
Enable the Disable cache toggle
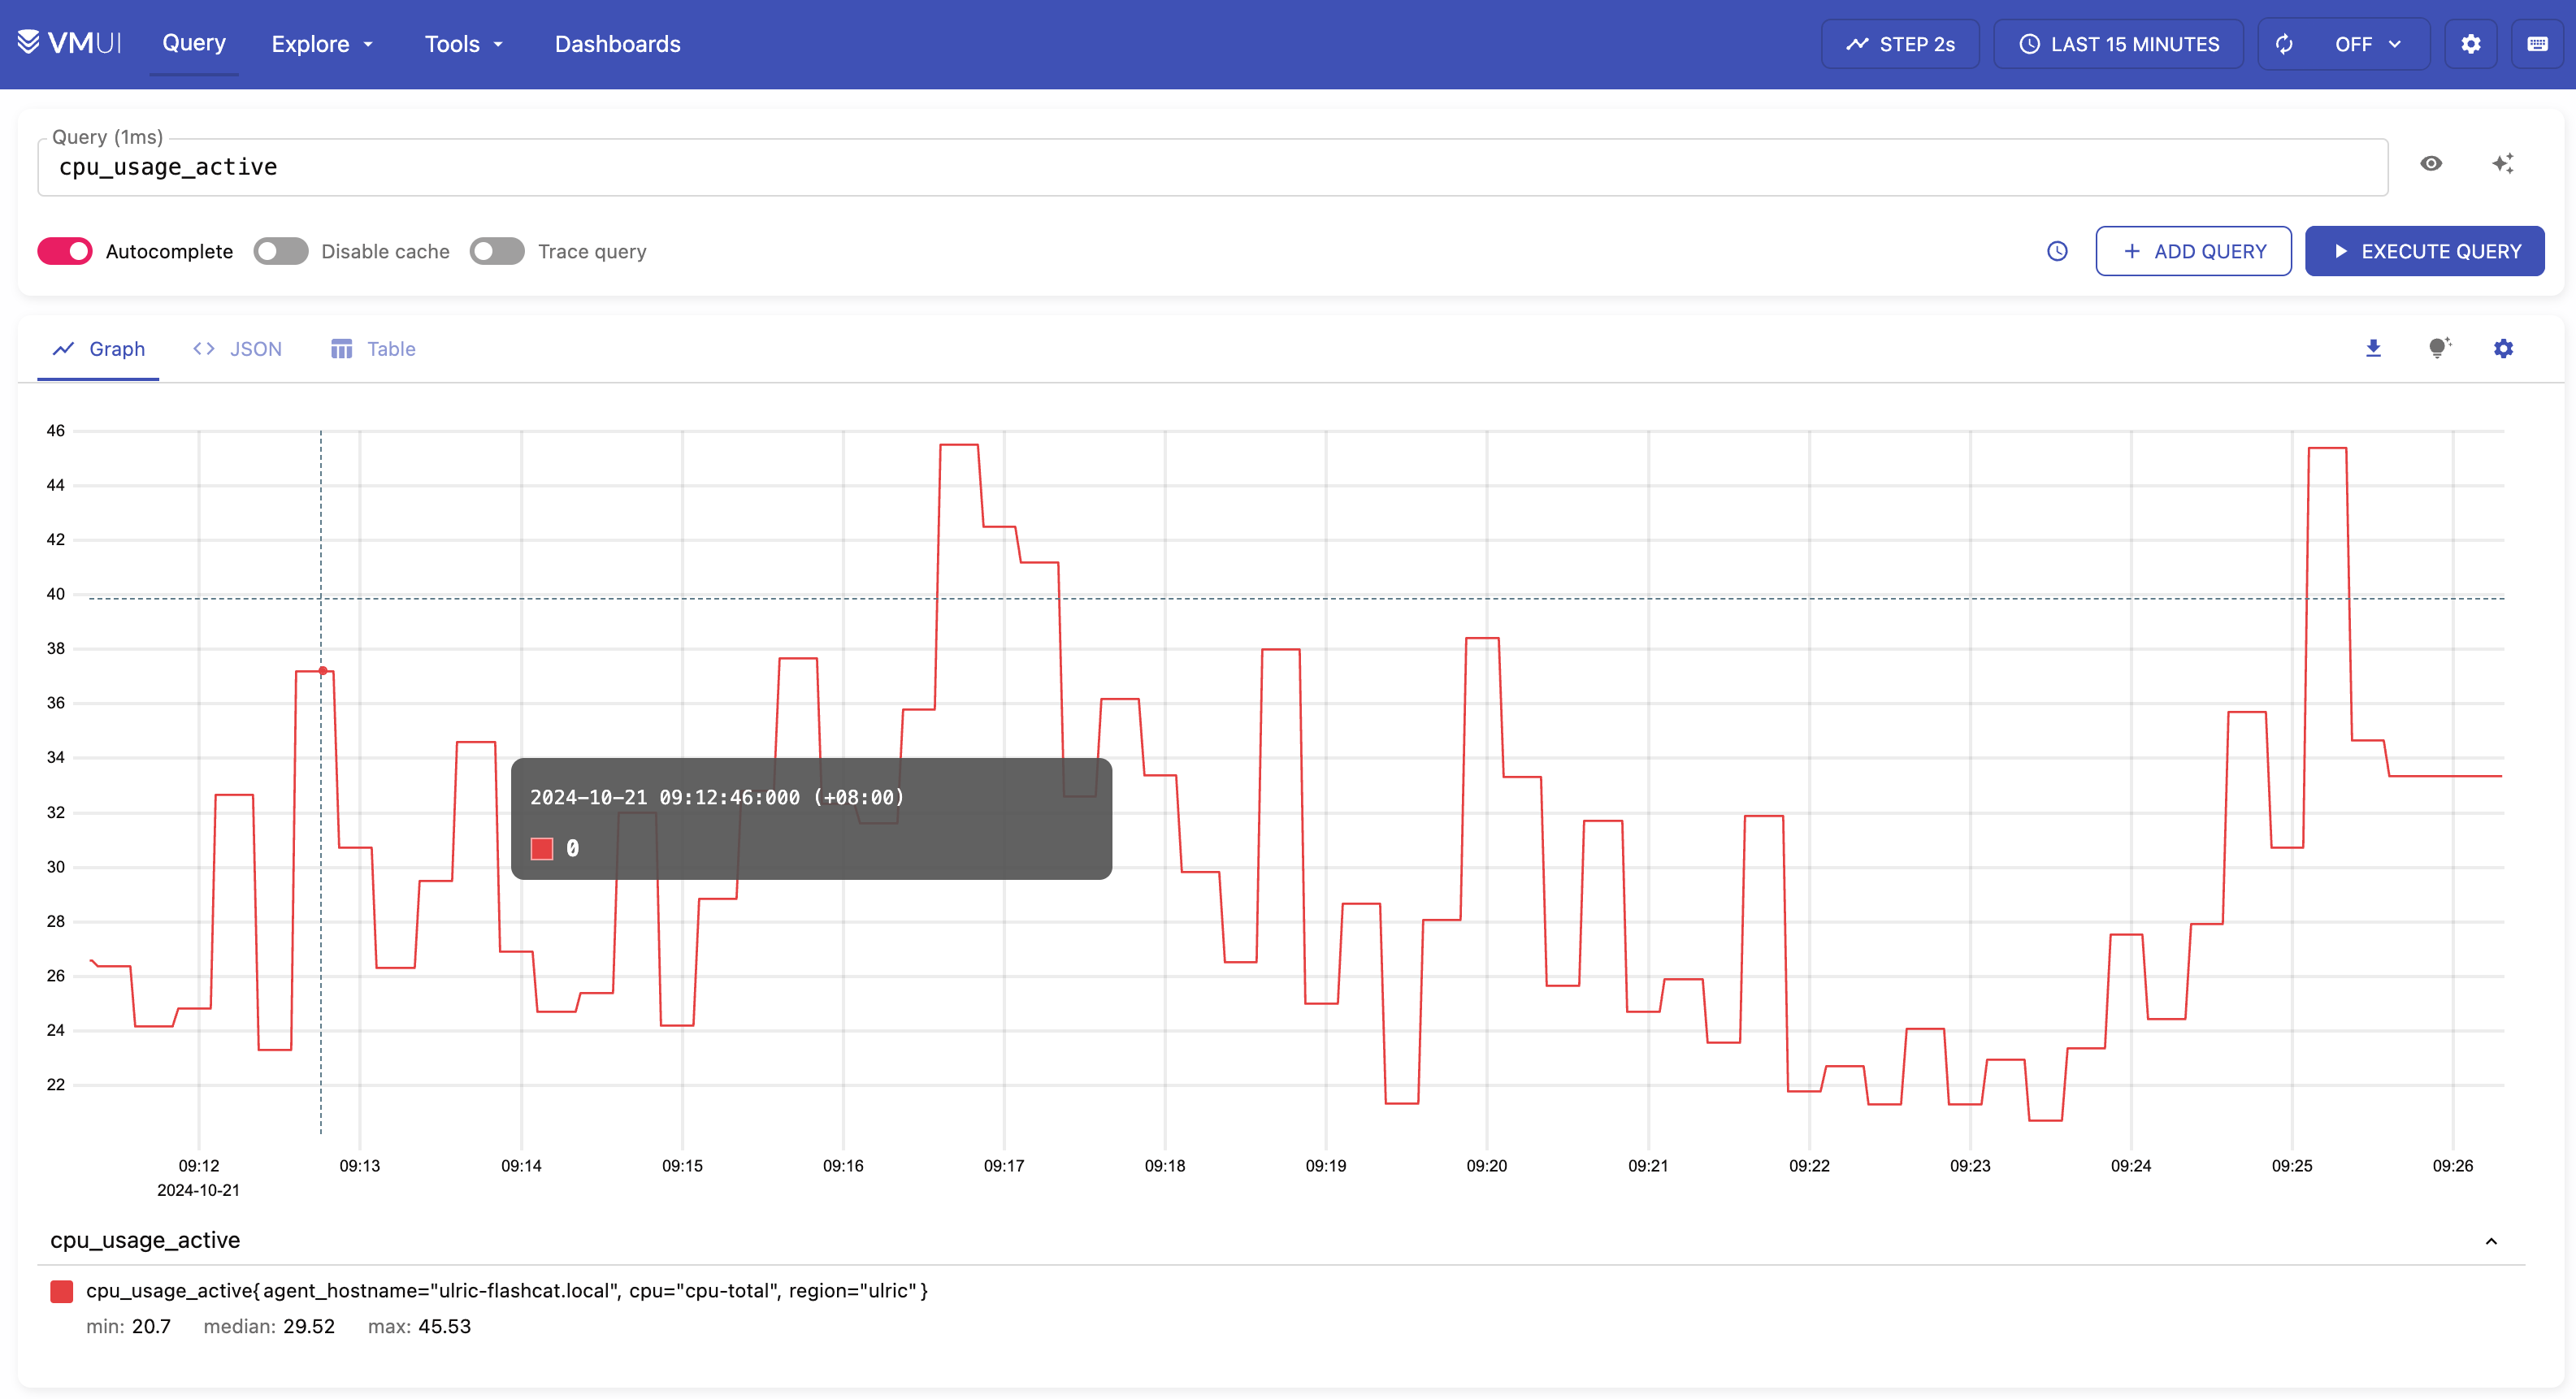pos(280,252)
